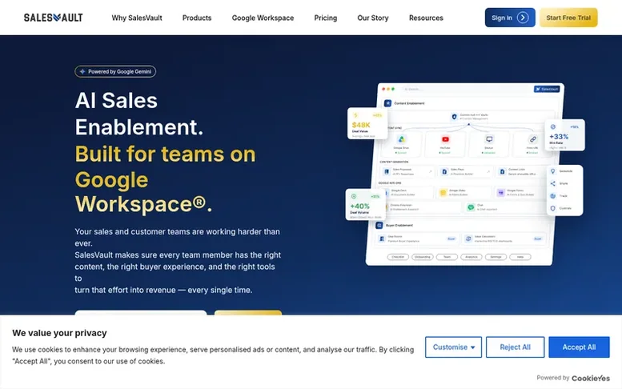Click the checkmark icon on Win Rate card
Viewport: 622px width, 389px height.
(552, 127)
